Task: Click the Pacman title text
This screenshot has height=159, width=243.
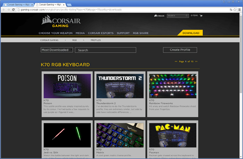Action: click(154, 152)
